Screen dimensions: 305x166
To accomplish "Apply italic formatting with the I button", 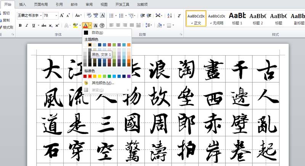I will (x=27, y=26).
